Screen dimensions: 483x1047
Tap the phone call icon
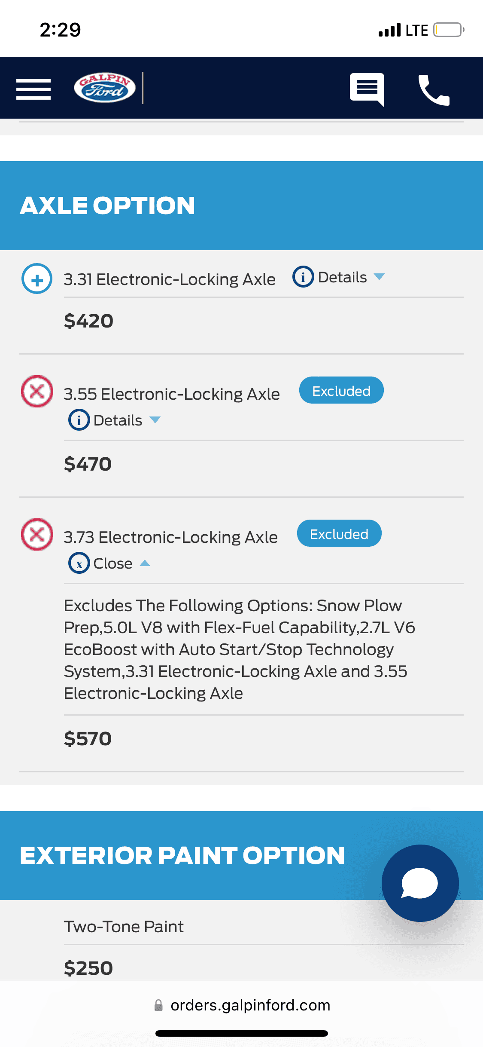434,89
